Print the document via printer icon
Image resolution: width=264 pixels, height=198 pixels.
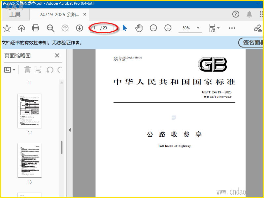tap(36, 28)
